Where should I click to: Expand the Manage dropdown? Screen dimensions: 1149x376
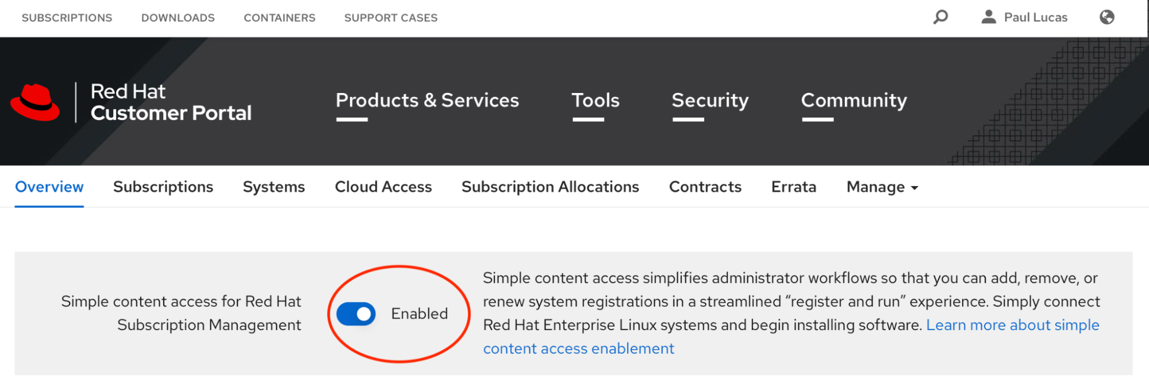tap(882, 187)
